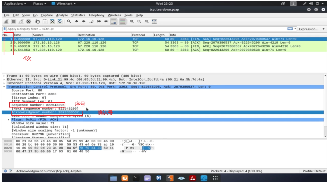This screenshot has width=331, height=182.
Task: Open Metasploit from the dock
Action: 159,178
